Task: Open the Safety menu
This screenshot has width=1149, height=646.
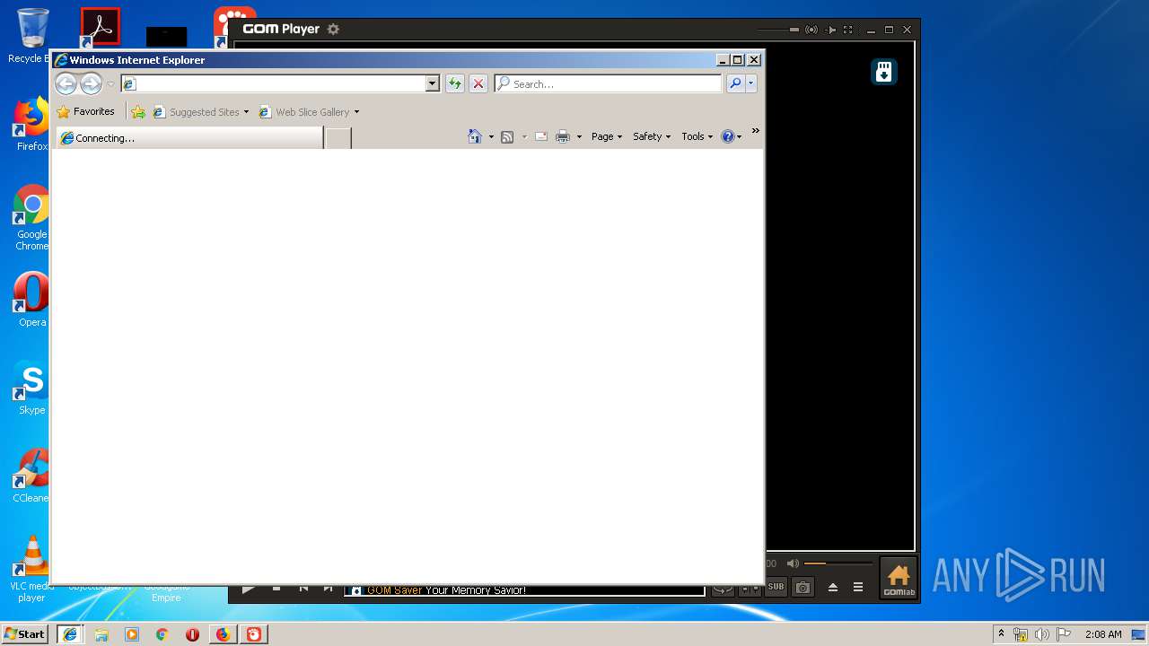Action: [652, 136]
